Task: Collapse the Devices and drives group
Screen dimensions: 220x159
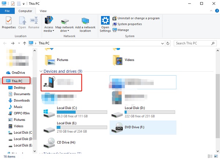Action: tap(41, 71)
